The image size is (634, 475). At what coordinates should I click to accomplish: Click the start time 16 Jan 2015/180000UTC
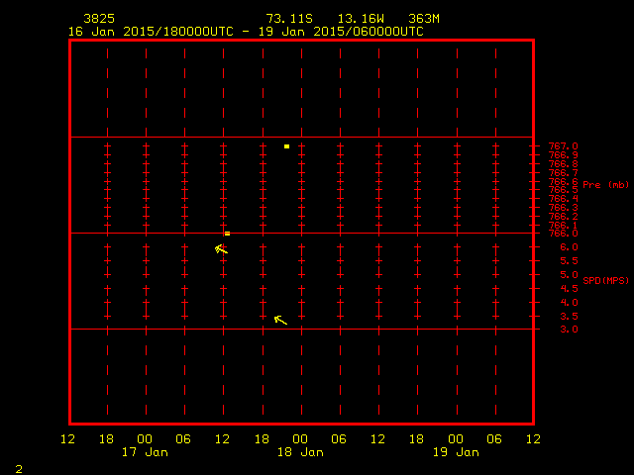(151, 32)
